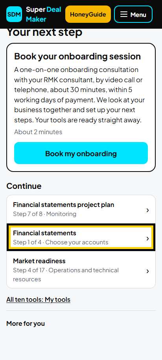Select Step 1 of 4 Choose your accounts
The height and width of the screenshot is (360, 162).
[x=61, y=242]
